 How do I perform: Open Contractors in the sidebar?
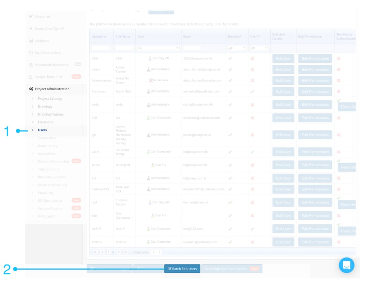(x=47, y=138)
